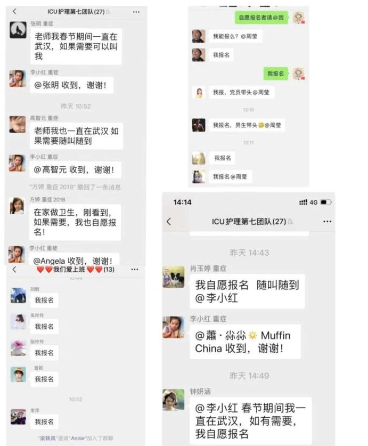Tap 张明's wolf avatar
Image resolution: width=368 pixels, height=446 pixels.
coord(18,30)
